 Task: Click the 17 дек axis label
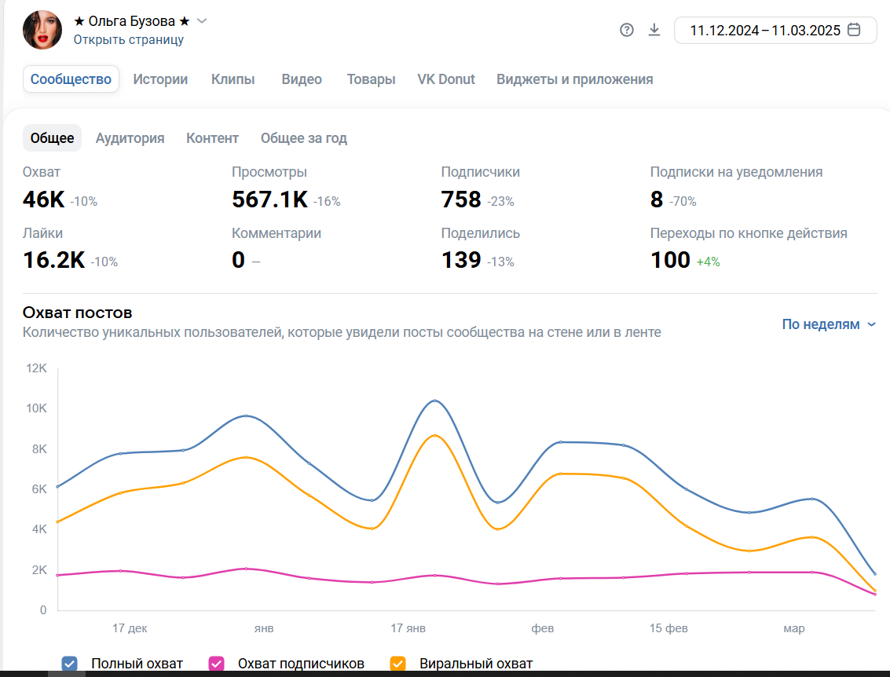[130, 628]
